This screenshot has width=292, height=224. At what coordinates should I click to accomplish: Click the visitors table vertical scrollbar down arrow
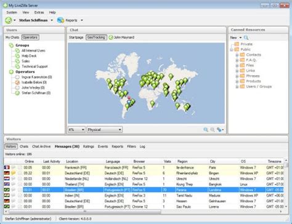[x=286, y=207]
